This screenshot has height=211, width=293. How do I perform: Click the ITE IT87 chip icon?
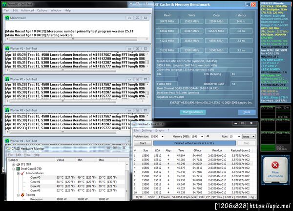18,164
